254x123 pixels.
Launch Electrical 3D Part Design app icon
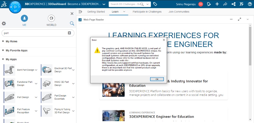47,70
